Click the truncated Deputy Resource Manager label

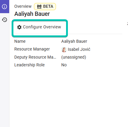[35, 57]
